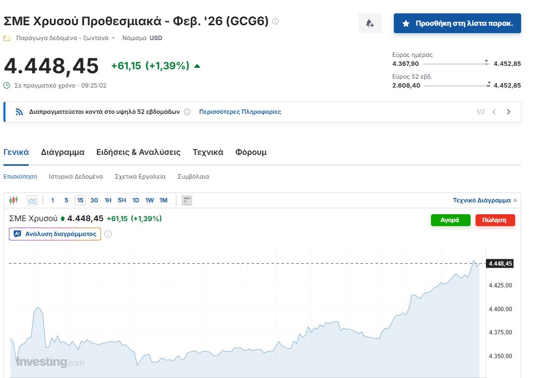This screenshot has height=378, width=534.
Task: Select the area chart type icon
Action: coord(32,200)
